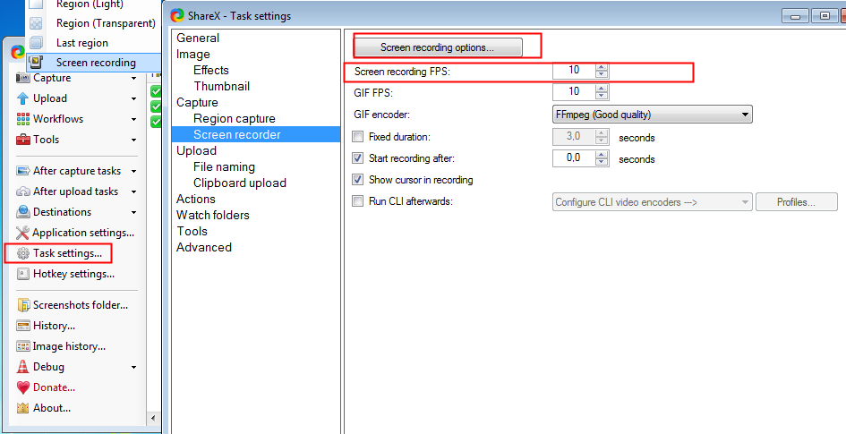The image size is (846, 434).
Task: Expand the Debug submenu arrow
Action: (x=133, y=367)
